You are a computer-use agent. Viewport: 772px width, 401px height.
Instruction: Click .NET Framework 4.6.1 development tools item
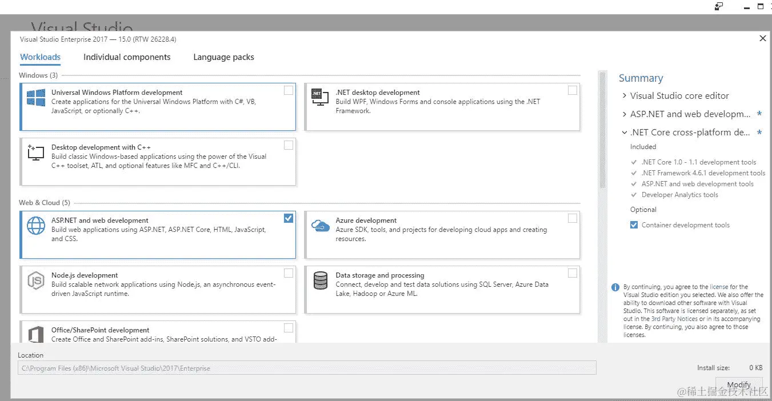pyautogui.click(x=703, y=173)
